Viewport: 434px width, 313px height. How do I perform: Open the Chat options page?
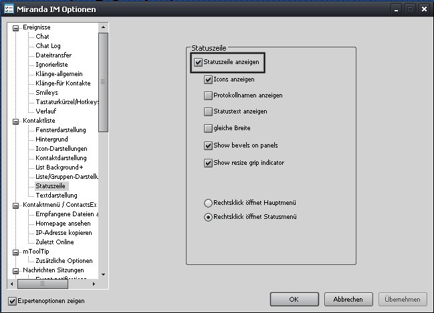tap(42, 37)
